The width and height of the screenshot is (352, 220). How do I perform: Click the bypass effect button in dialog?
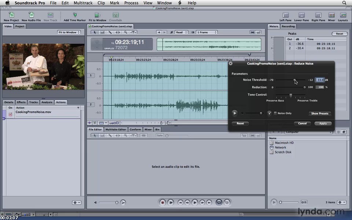[269, 113]
